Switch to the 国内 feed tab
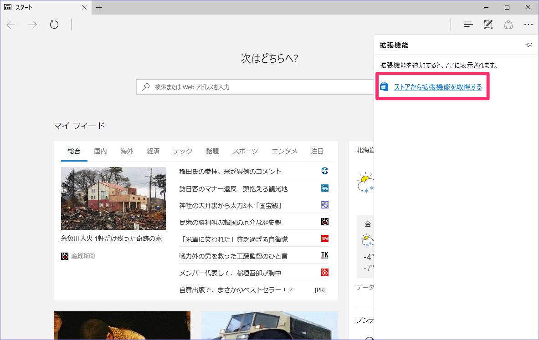Screen dimensions: 539x340 [100, 151]
